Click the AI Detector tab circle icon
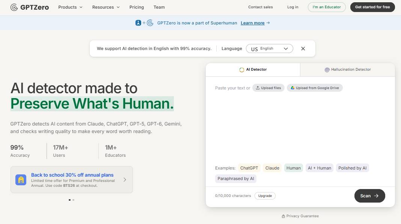The image size is (401, 224). [x=242, y=70]
